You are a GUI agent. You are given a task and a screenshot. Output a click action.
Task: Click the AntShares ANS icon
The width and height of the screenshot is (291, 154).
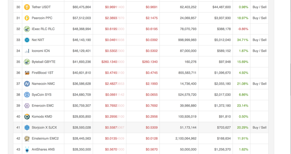(27, 149)
